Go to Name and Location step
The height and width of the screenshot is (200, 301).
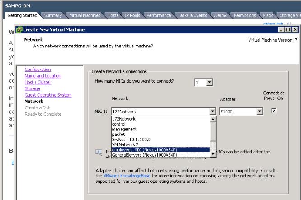43,76
